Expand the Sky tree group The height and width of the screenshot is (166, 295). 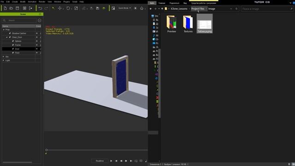3,56
